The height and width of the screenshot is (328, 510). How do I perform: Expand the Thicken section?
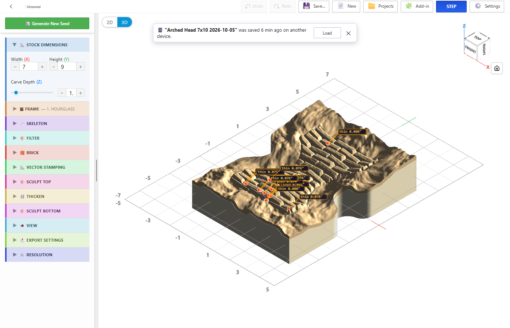click(x=15, y=196)
